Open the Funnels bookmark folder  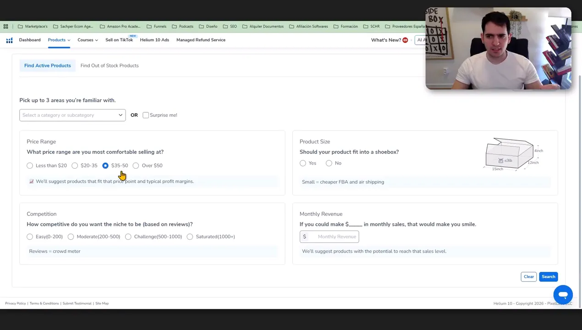coord(156,27)
